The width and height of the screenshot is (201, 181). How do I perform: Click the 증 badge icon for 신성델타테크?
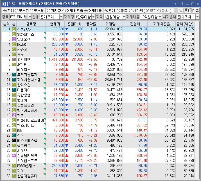tap(14, 156)
